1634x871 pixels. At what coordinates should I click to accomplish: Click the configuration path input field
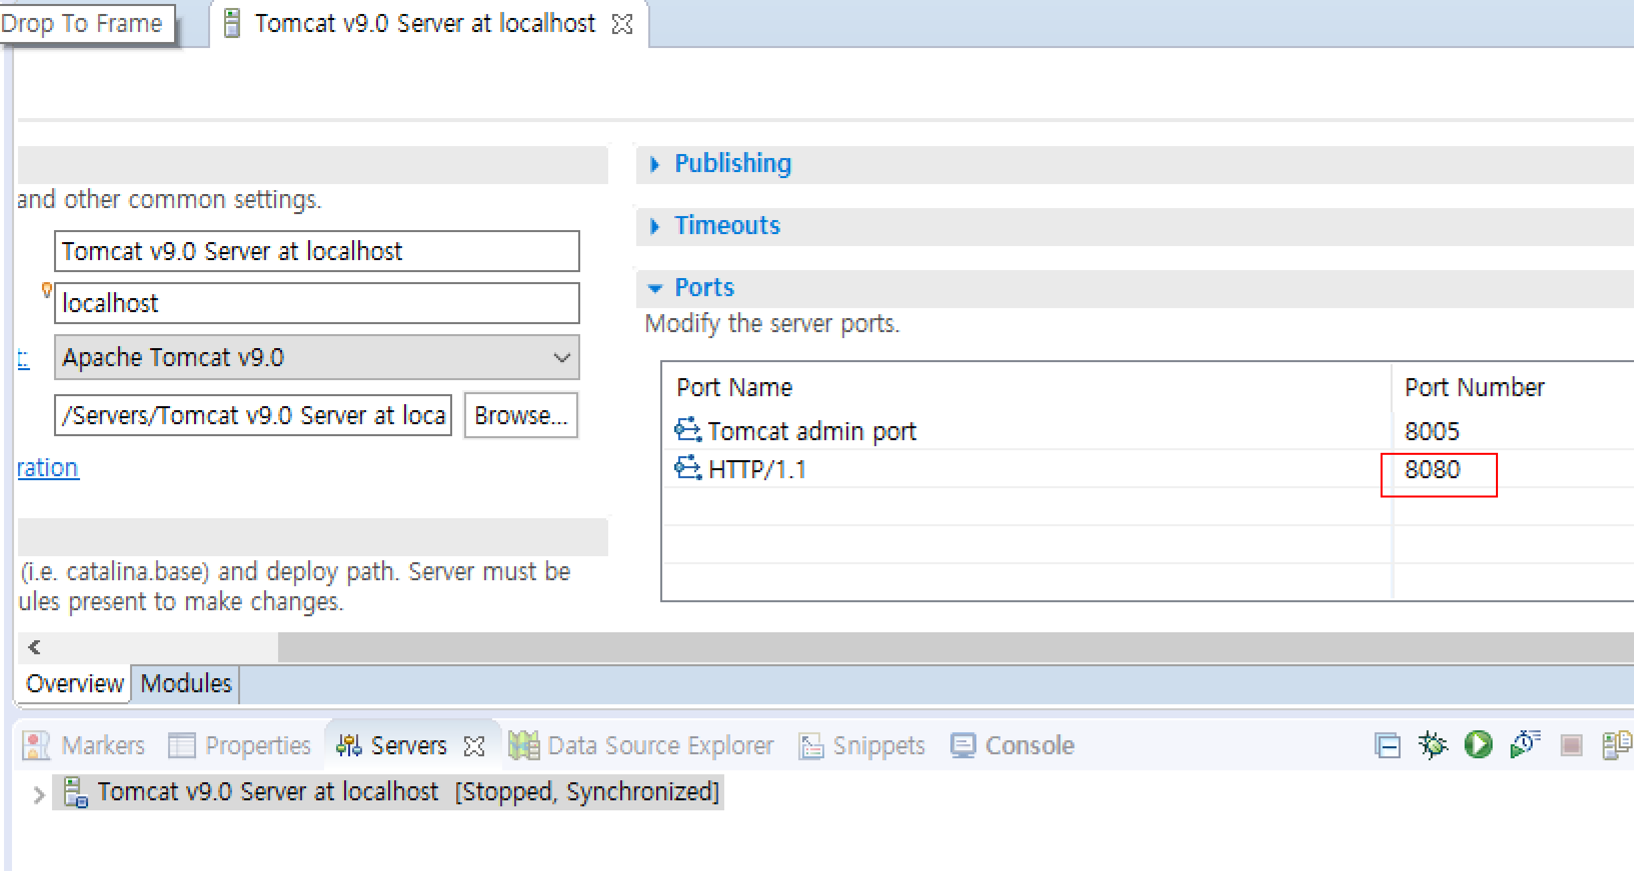[x=253, y=415]
